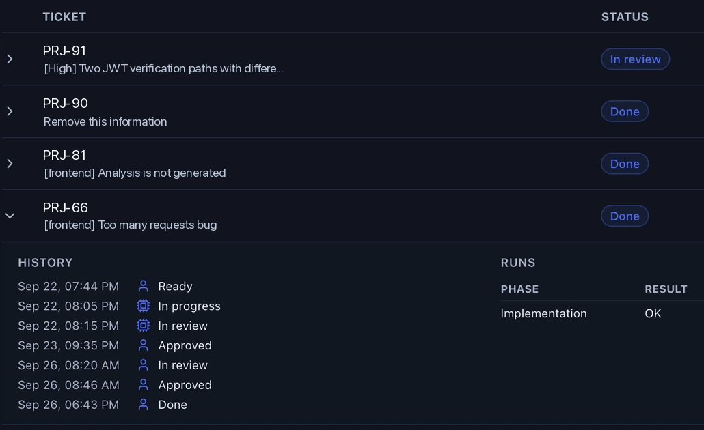This screenshot has height=430, width=704.
Task: Click the Two JWT verification paths description
Action: [163, 69]
